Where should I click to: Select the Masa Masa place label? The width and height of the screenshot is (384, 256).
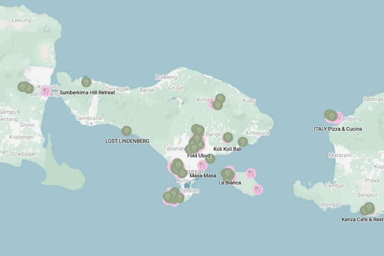pyautogui.click(x=203, y=175)
